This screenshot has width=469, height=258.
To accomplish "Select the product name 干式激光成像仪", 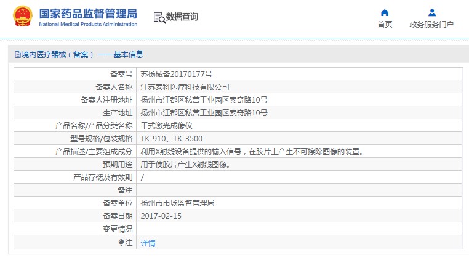I will coord(166,126).
